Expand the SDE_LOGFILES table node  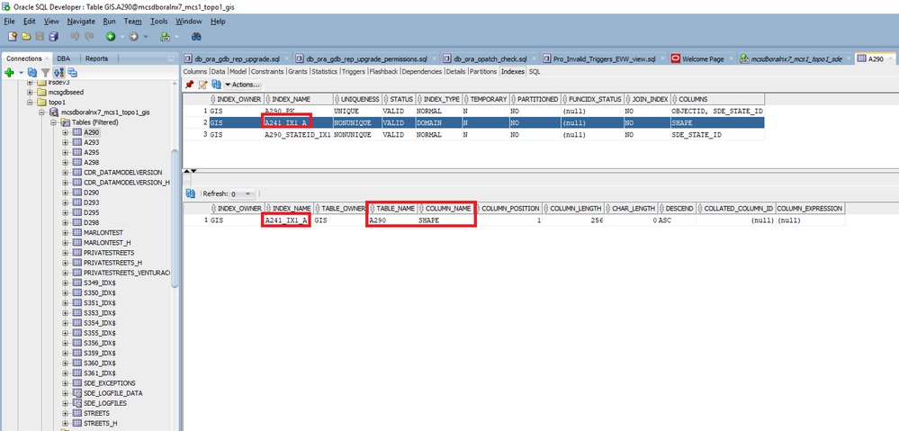coord(66,403)
